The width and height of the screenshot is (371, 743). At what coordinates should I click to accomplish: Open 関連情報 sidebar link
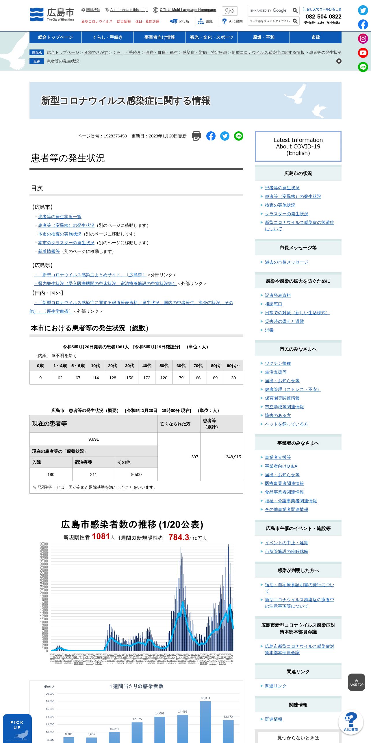[x=274, y=719]
